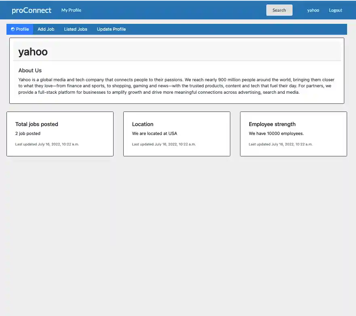
Task: Open the yahoo account link
Action: point(313,10)
